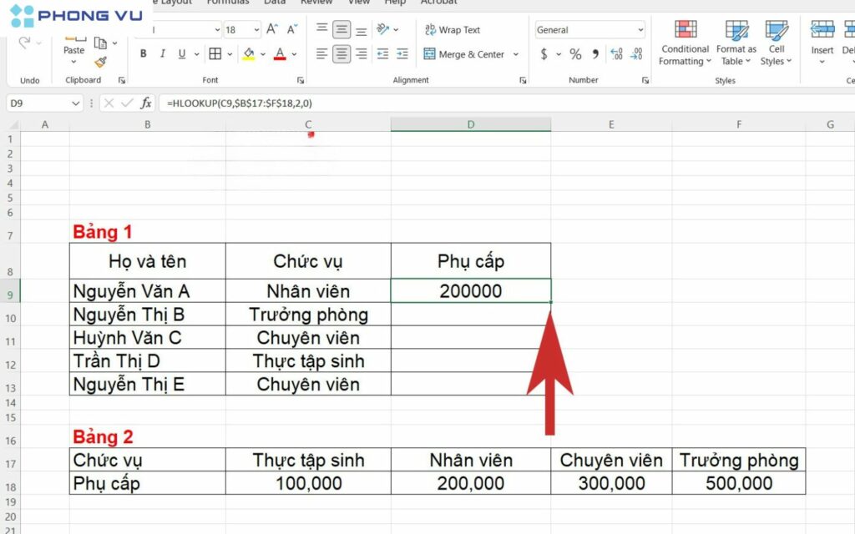This screenshot has height=534, width=855.
Task: Click the Insert Function fx button
Action: (146, 104)
